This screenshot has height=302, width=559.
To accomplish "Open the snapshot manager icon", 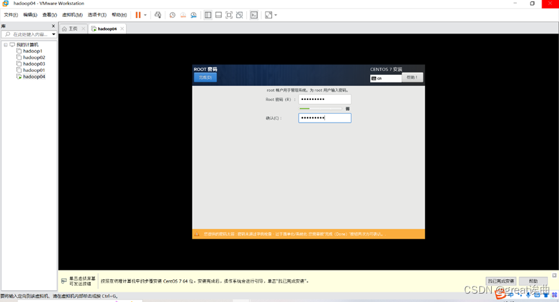I will point(193,15).
